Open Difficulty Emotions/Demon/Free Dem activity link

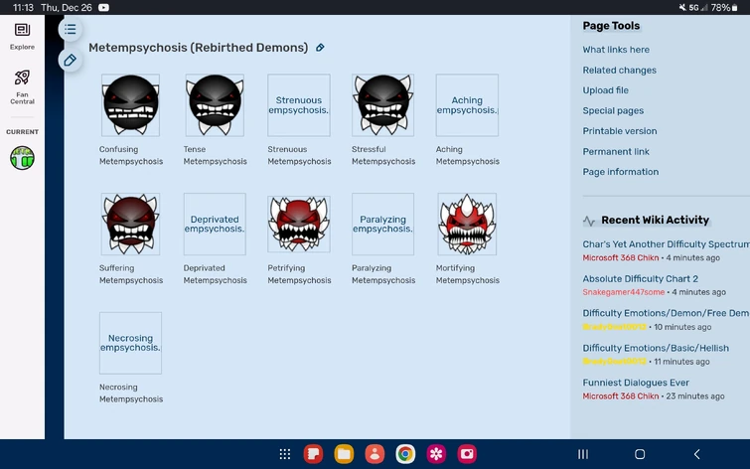666,313
